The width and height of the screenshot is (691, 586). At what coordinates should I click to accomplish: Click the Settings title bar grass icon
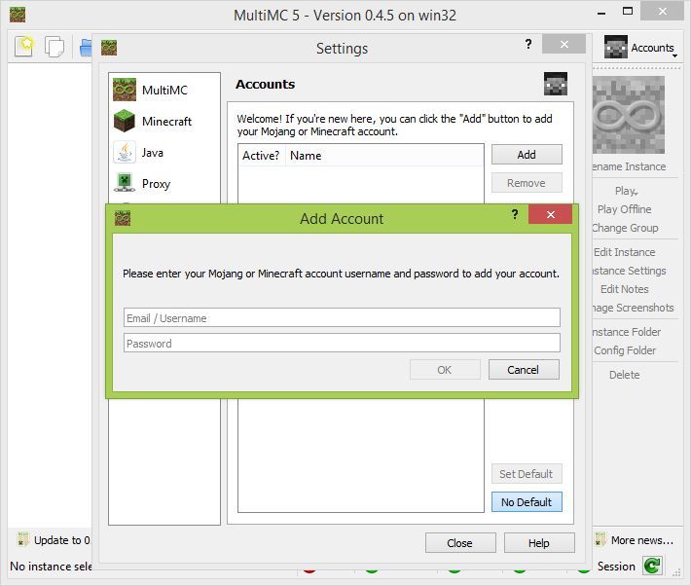coord(109,48)
